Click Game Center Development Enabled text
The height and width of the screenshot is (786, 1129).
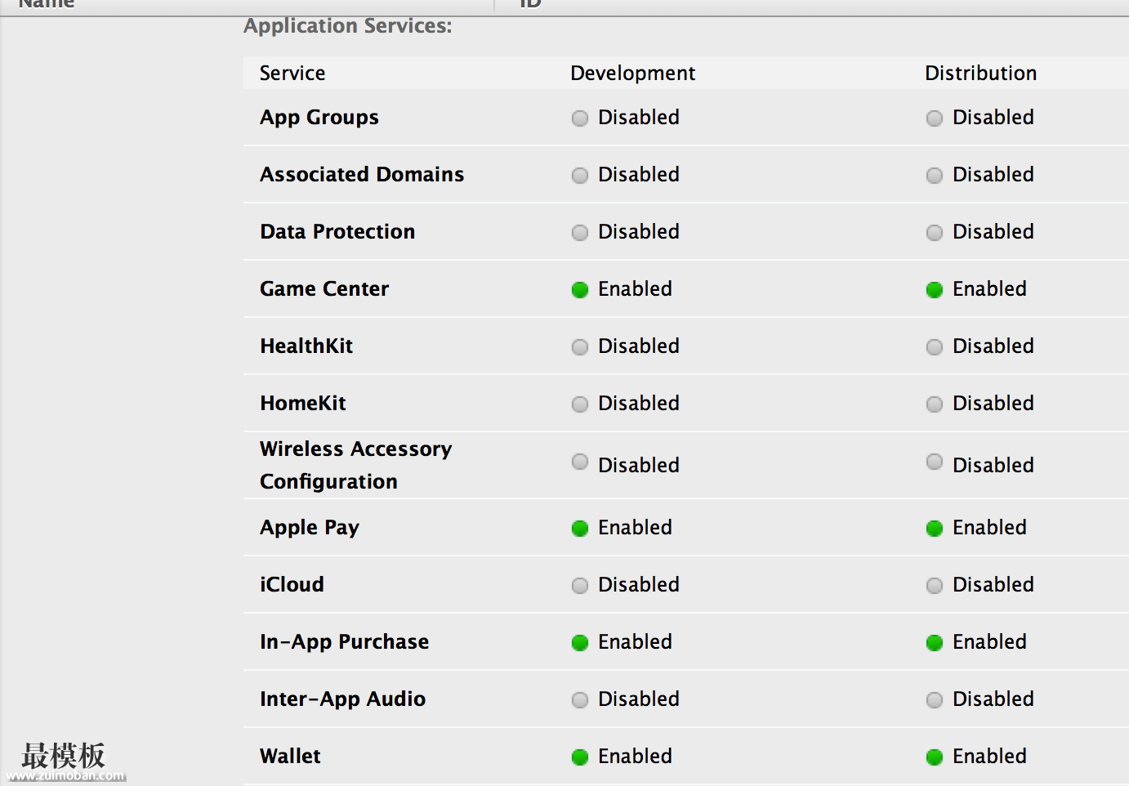point(635,288)
